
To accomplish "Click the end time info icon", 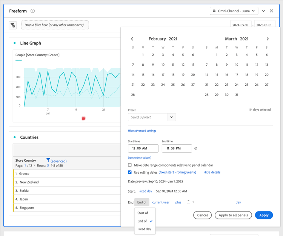I will [195, 148].
